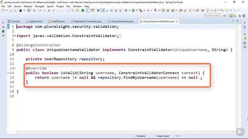Click the Forward navigation arrow
Image resolution: width=248 pixels, height=139 pixels.
click(234, 10)
